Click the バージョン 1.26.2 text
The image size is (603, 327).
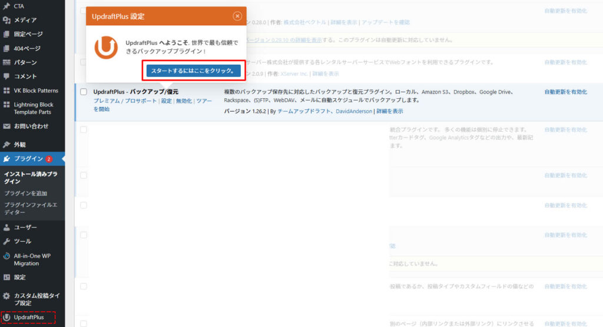pyautogui.click(x=245, y=111)
